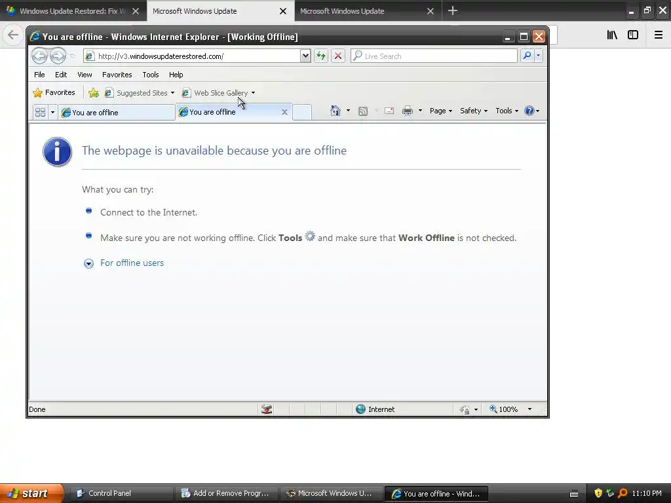The image size is (671, 503).
Task: Switch to Add or Remove Programs taskbar item
Action: coord(225,493)
